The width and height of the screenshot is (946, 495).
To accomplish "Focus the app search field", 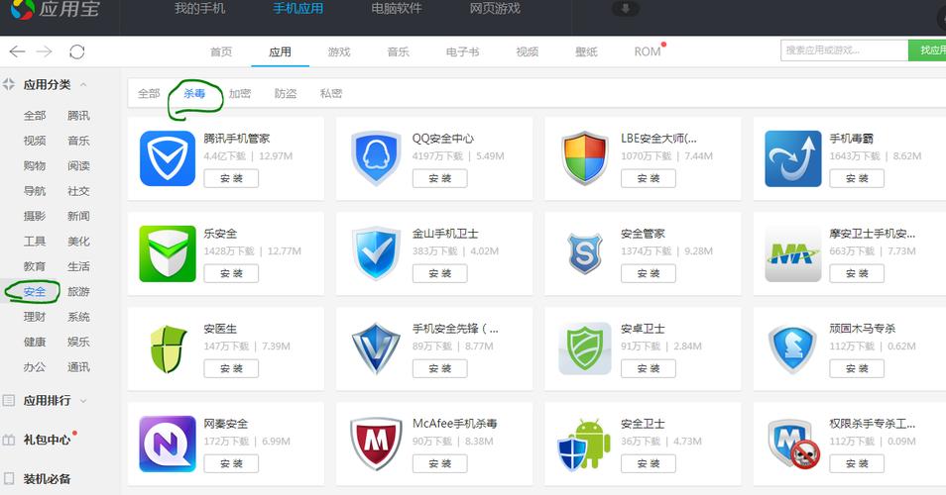I will [x=844, y=50].
